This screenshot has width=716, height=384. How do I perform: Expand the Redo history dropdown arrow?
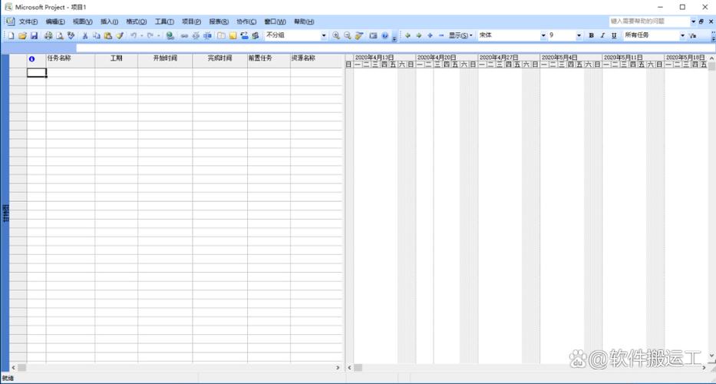coord(158,35)
